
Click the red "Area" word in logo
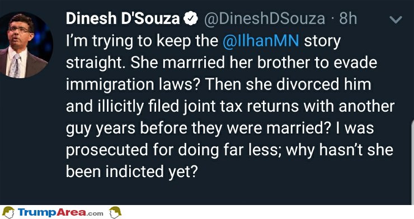tap(72, 212)
